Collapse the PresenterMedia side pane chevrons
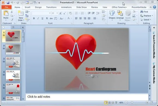This screenshot has width=158, height=106. [154, 28]
